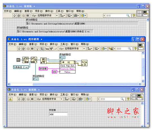Click block diagram vertical scroll down arrow
This screenshot has width=152, height=130.
(x=143, y=81)
